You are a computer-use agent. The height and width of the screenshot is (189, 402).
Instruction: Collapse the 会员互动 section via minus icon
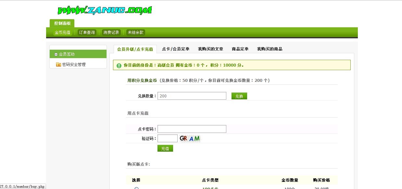(56, 55)
